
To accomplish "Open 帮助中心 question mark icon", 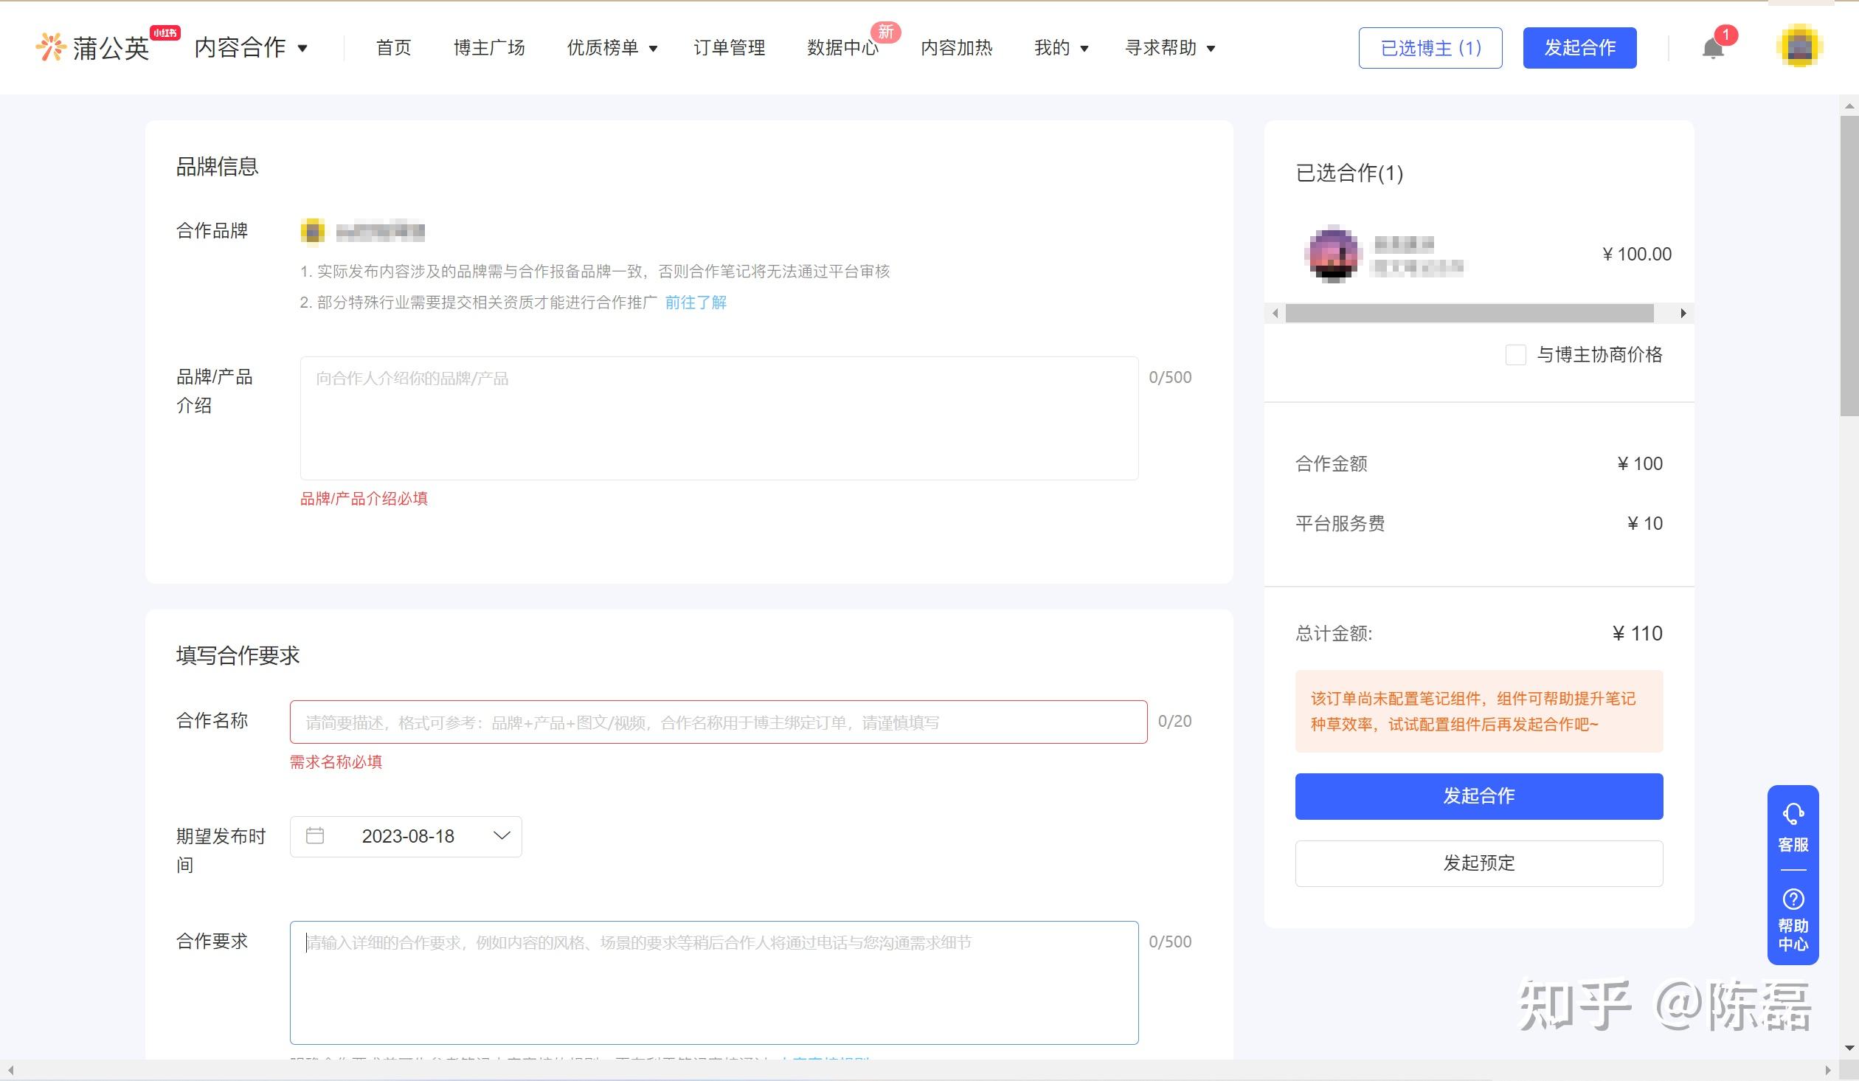I will pos(1793,899).
